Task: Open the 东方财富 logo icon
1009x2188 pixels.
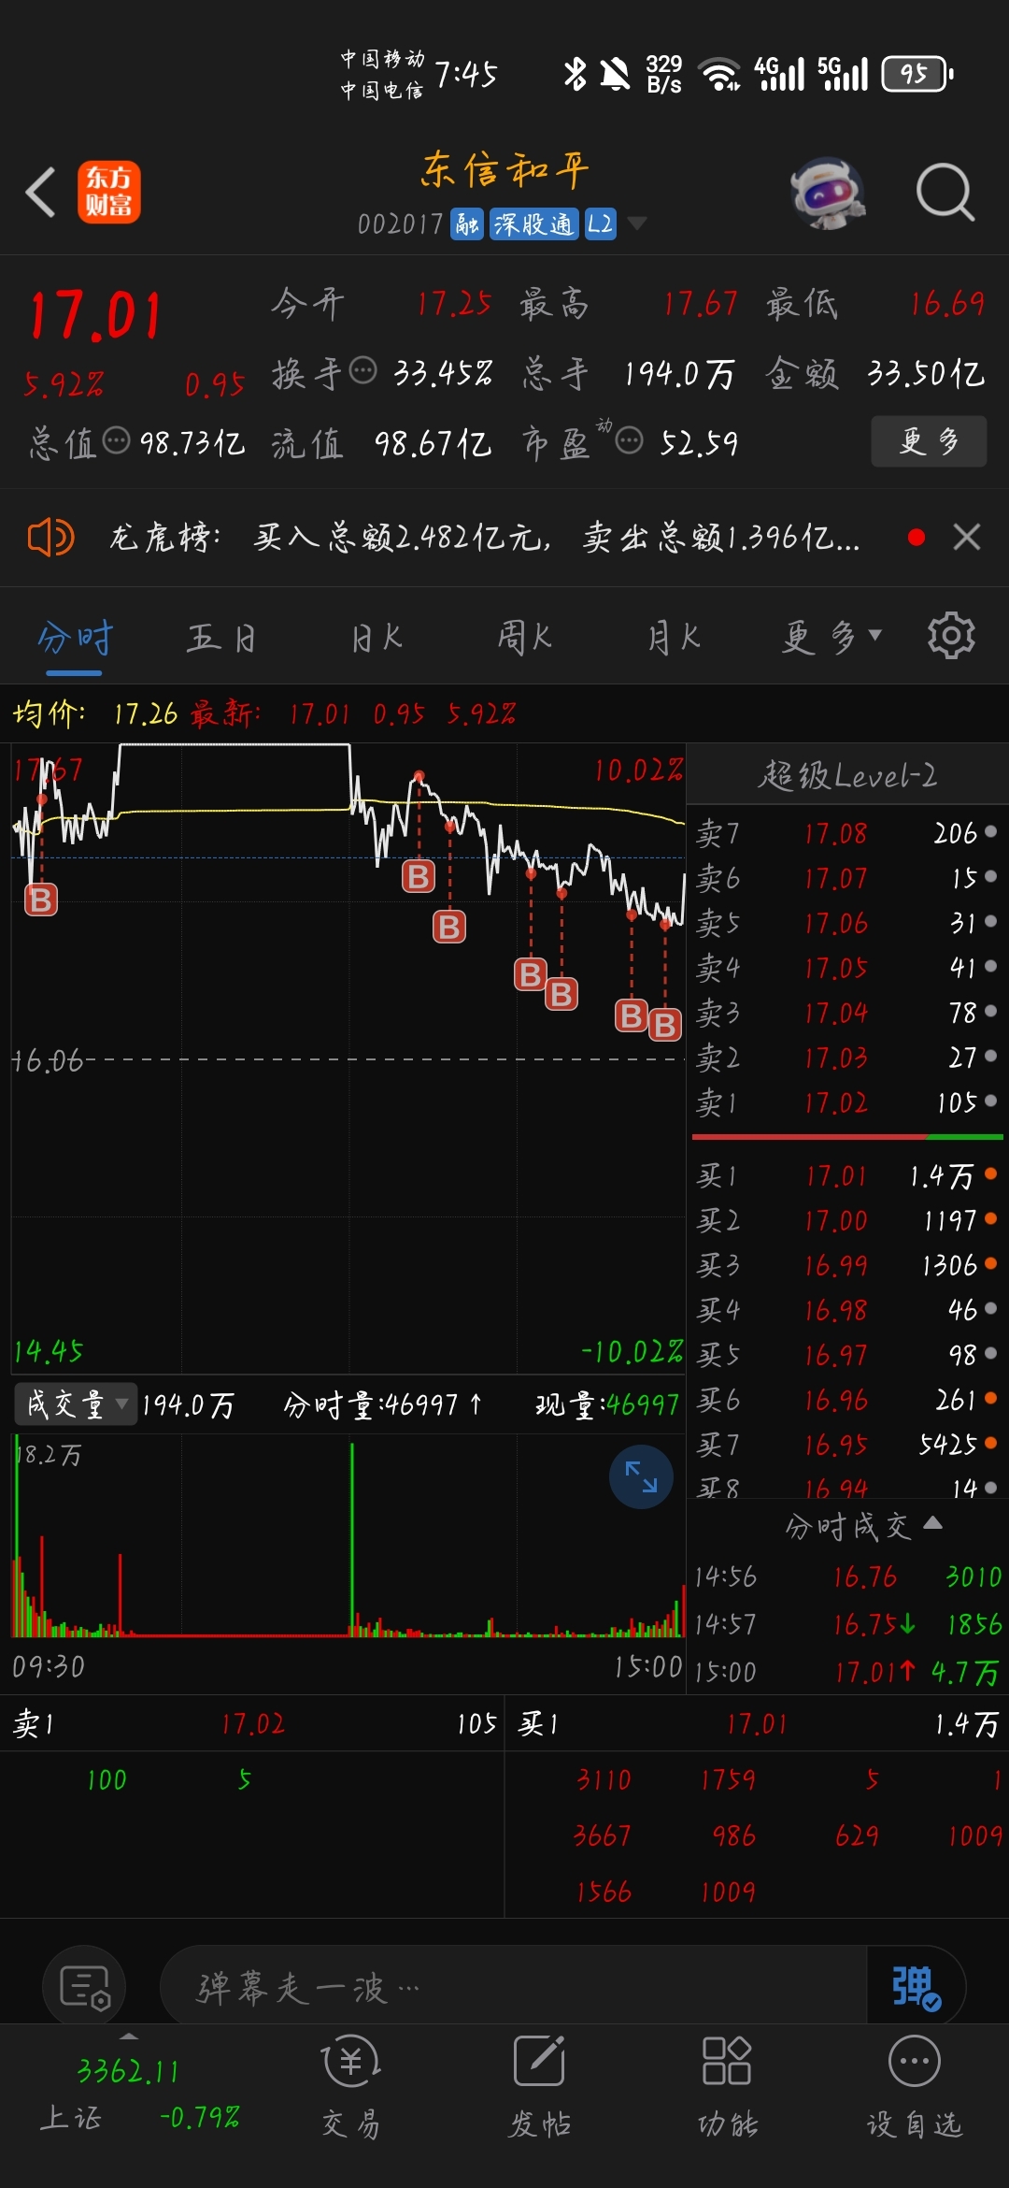Action: (108, 192)
